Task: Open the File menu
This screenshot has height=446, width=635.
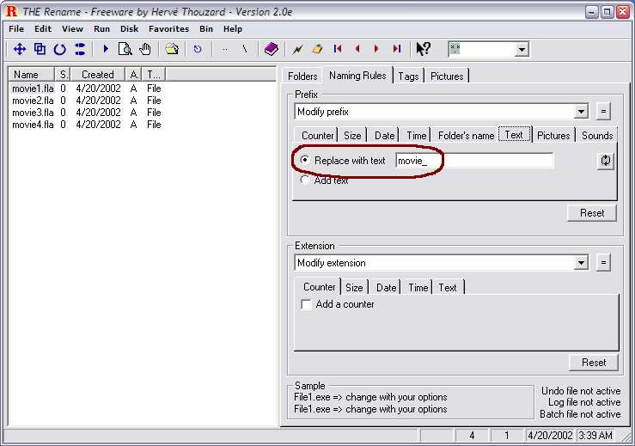Action: pyautogui.click(x=16, y=29)
